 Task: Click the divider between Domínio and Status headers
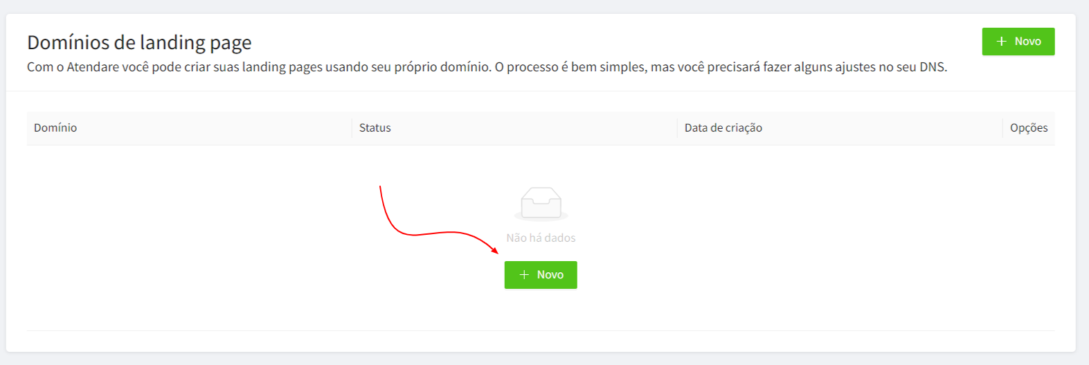click(352, 128)
